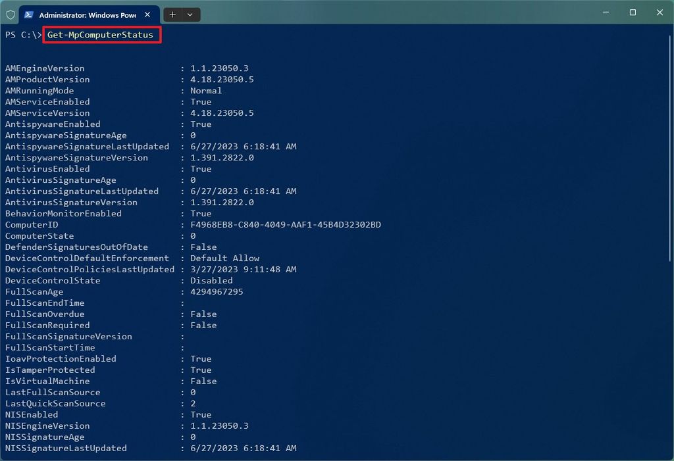The width and height of the screenshot is (674, 461).
Task: Click the plus icon to open a new tab
Action: (171, 14)
